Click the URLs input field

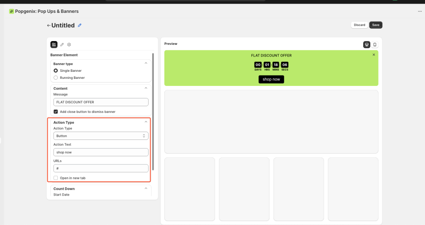pyautogui.click(x=101, y=169)
